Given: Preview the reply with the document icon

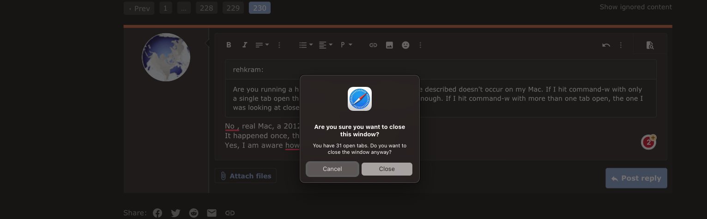Looking at the screenshot, I should point(650,45).
